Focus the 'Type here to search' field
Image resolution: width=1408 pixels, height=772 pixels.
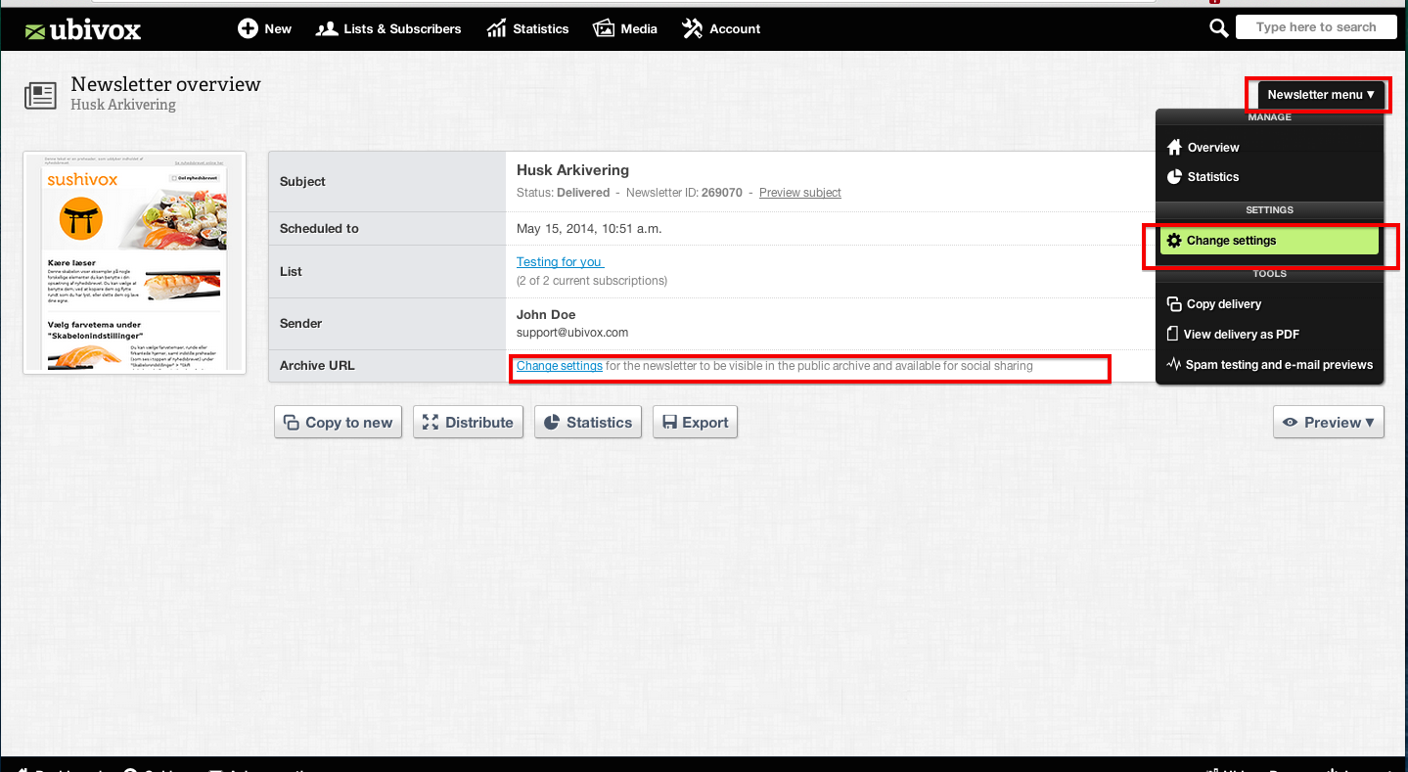(1315, 27)
